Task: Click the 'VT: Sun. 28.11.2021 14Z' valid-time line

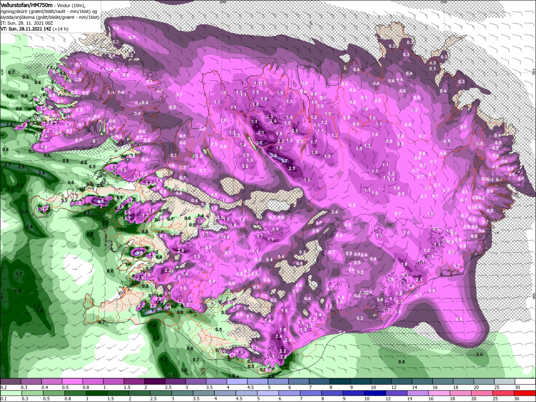Action: click(27, 29)
